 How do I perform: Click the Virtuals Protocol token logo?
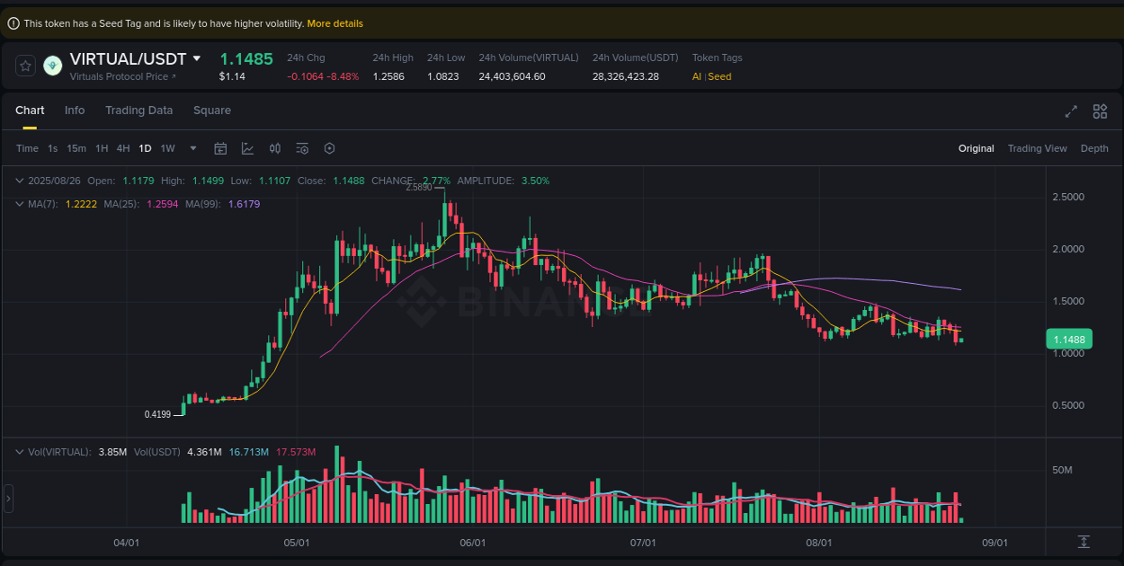click(x=52, y=65)
